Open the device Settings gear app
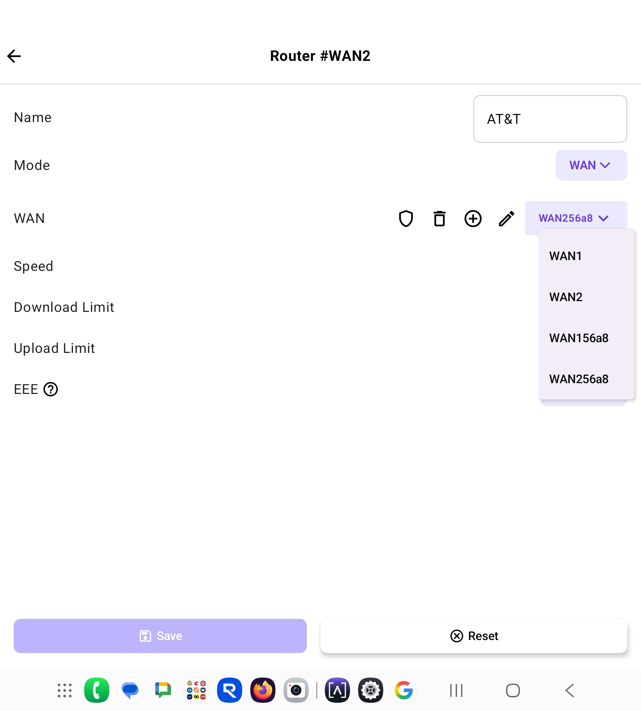 pos(371,690)
